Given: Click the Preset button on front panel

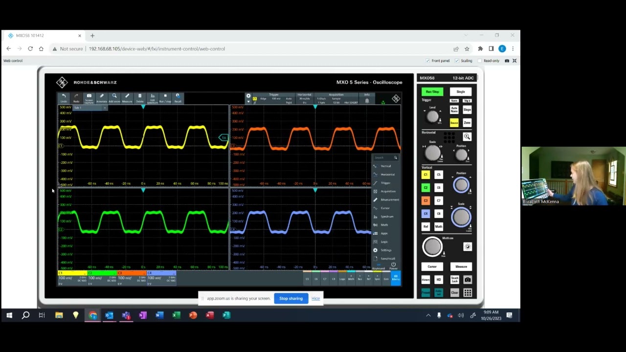Looking at the screenshot, I should point(425,293).
